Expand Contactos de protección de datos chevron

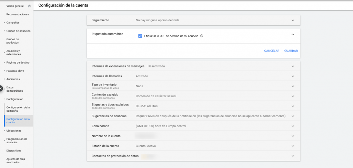[293, 156]
